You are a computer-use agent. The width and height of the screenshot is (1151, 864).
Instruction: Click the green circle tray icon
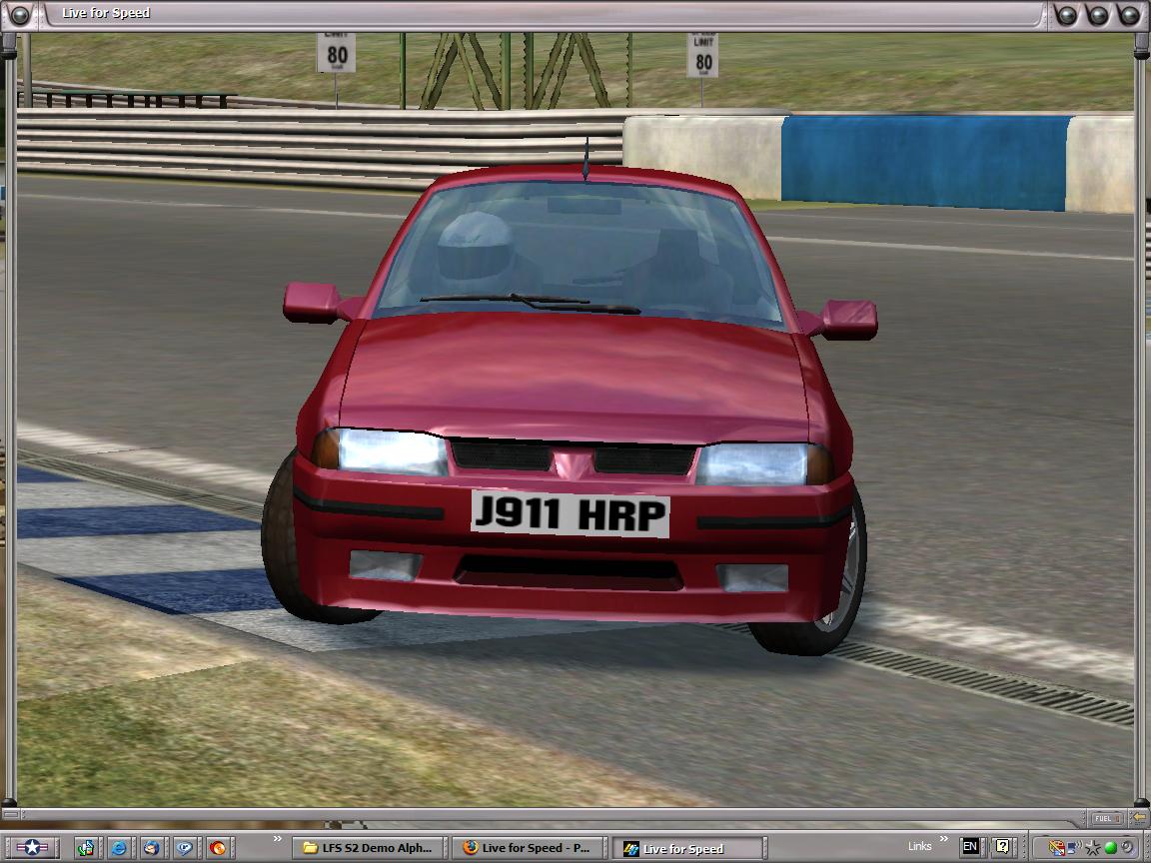[1111, 848]
